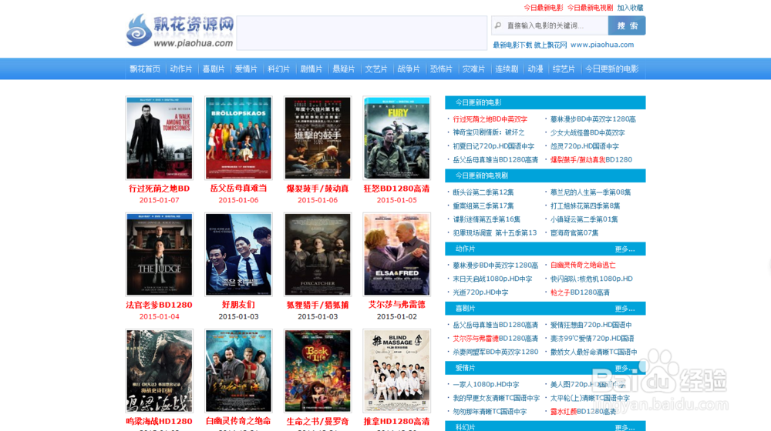The width and height of the screenshot is (771, 431).
Task: Open sidebar link 初夏日记720p.HD国语中字
Action: pyautogui.click(x=493, y=146)
